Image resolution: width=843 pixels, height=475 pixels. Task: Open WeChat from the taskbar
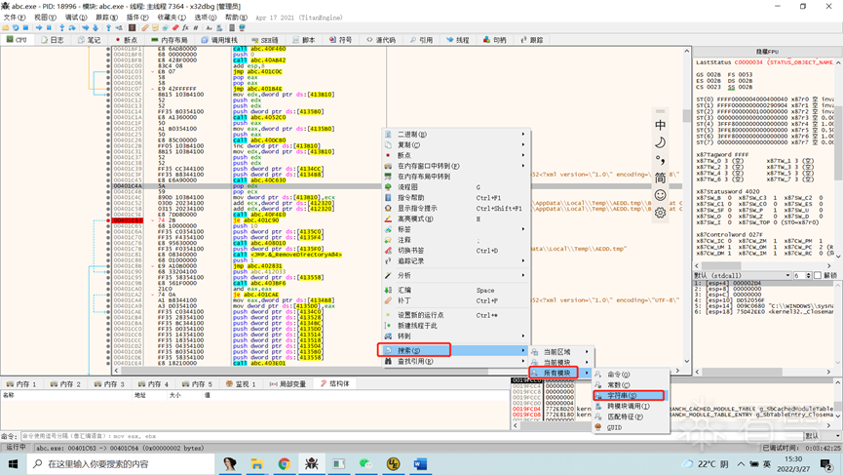pyautogui.click(x=365, y=463)
